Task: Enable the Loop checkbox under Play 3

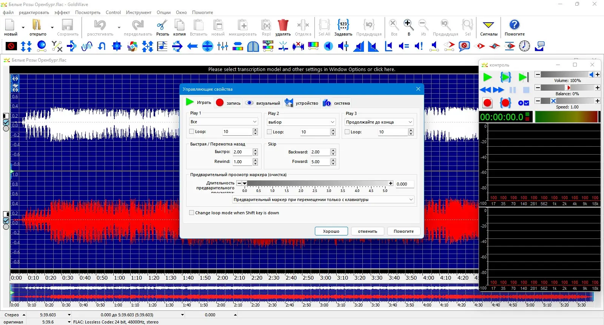Action: point(347,132)
